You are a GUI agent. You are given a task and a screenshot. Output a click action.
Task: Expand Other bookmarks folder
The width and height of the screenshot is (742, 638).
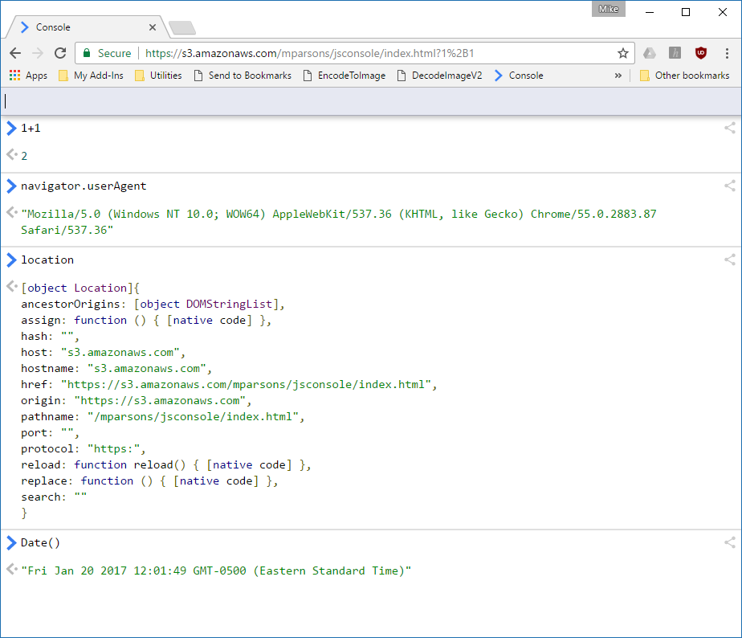click(684, 76)
